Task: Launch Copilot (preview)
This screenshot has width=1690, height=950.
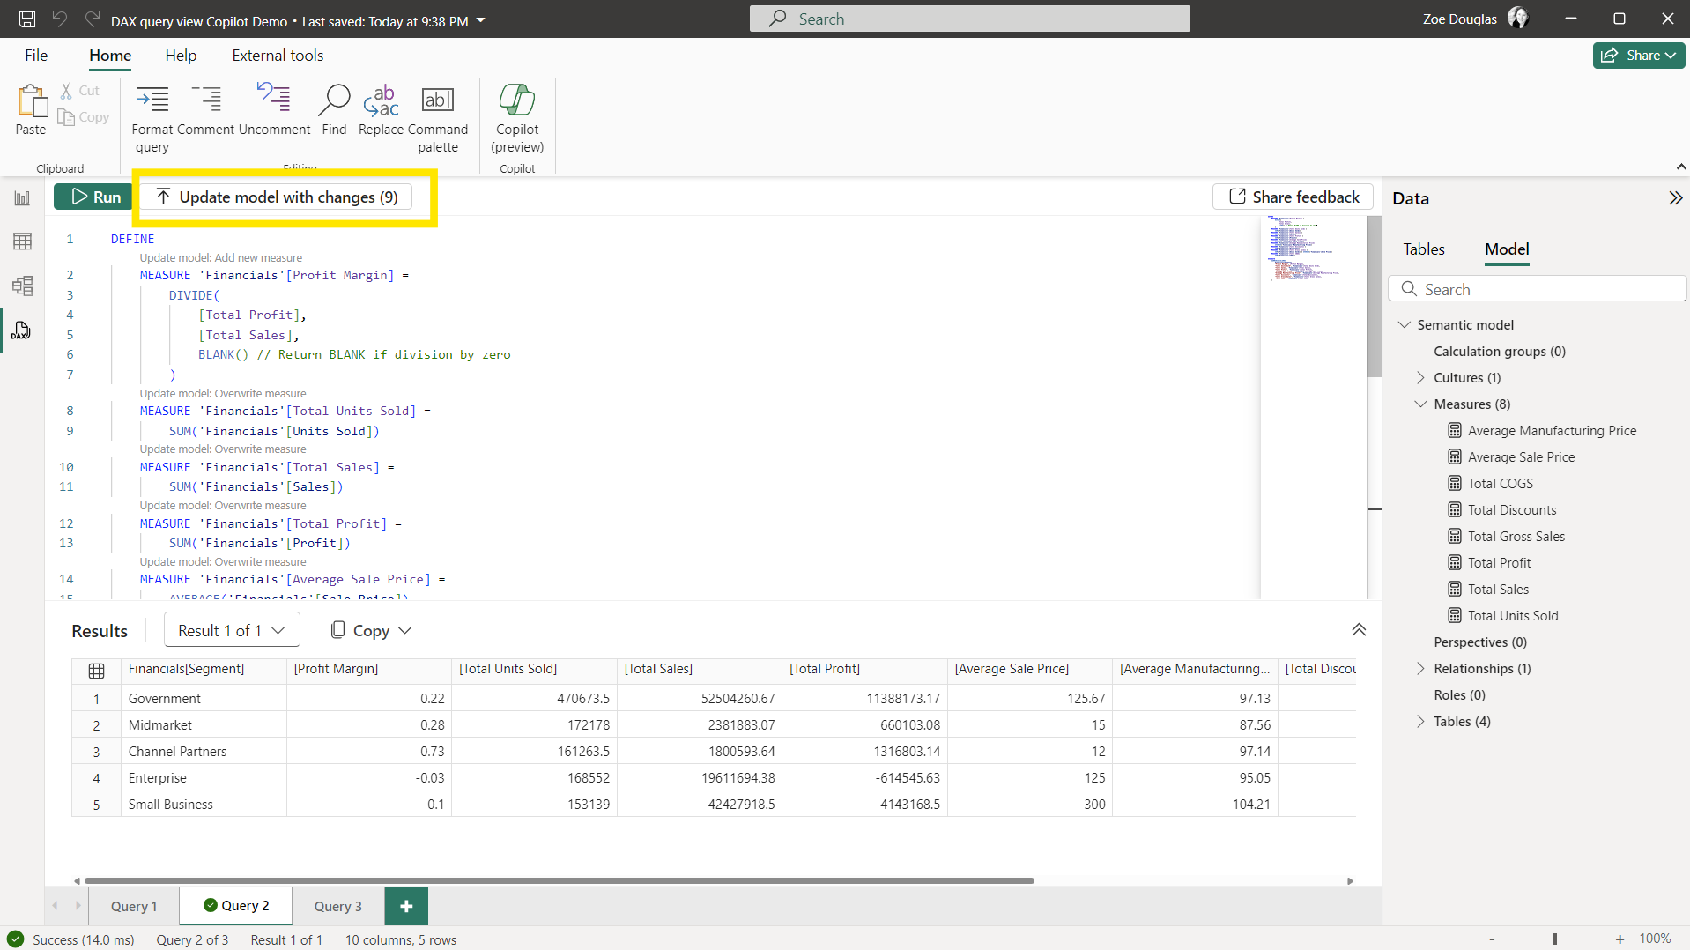Action: click(x=517, y=119)
